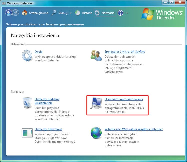Image resolution: width=187 pixels, height=162 pixels.
Task: Open Eksplorator oprogramowania link
Action: pyautogui.click(x=124, y=99)
